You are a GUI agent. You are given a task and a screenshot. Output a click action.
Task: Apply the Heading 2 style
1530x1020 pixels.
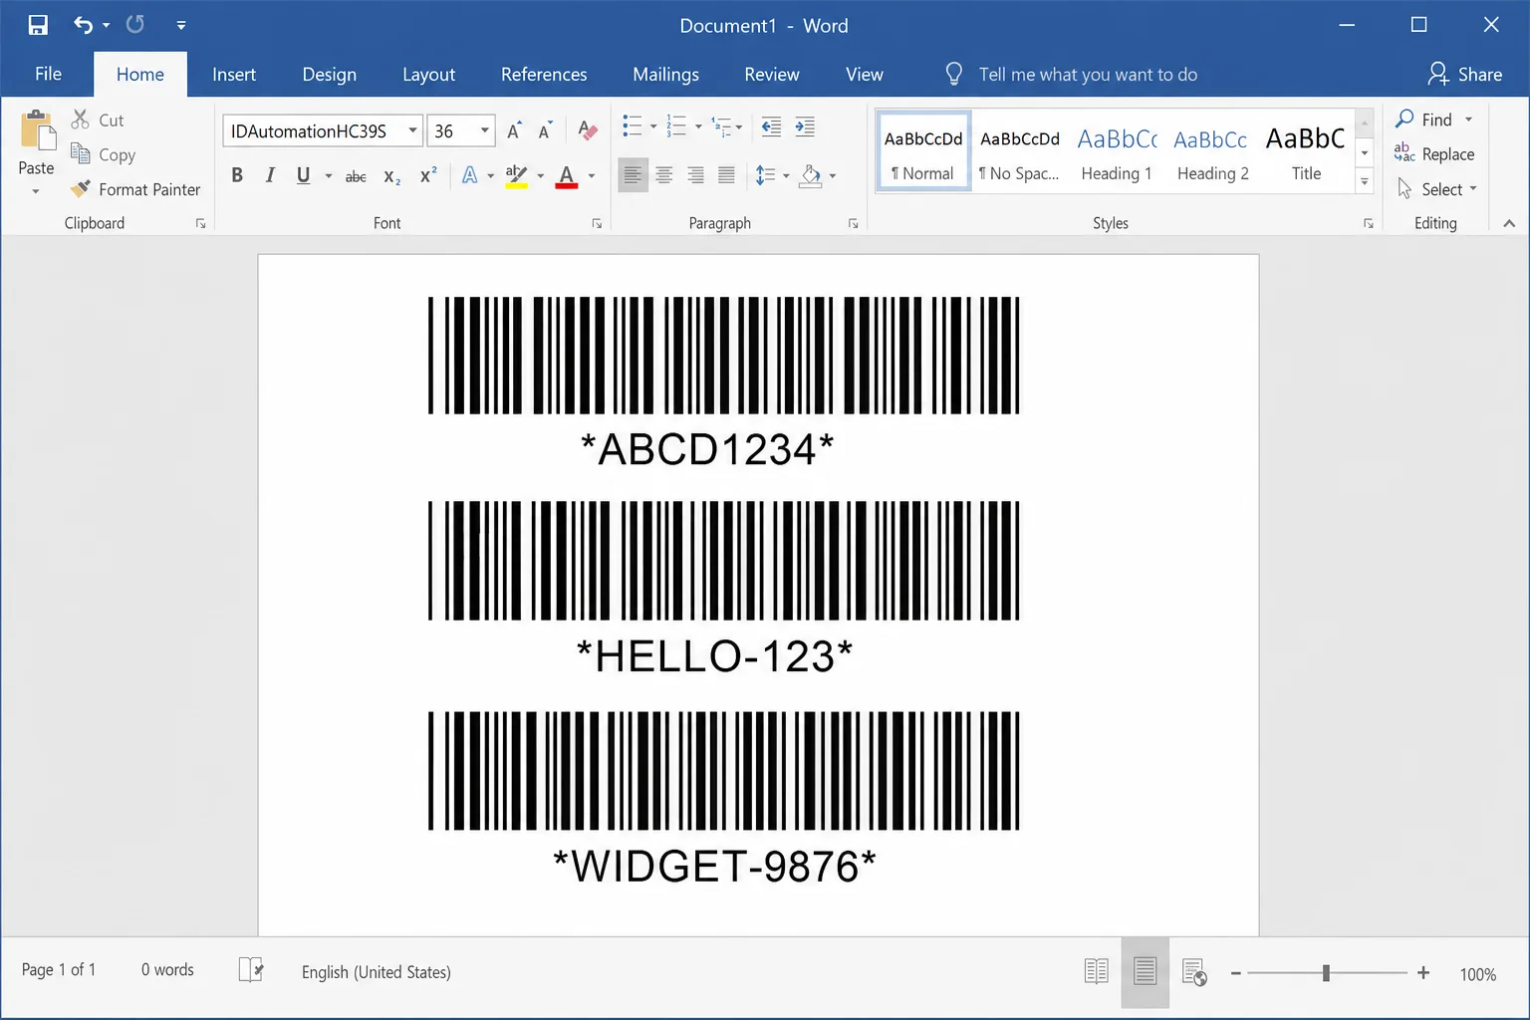pos(1212,151)
